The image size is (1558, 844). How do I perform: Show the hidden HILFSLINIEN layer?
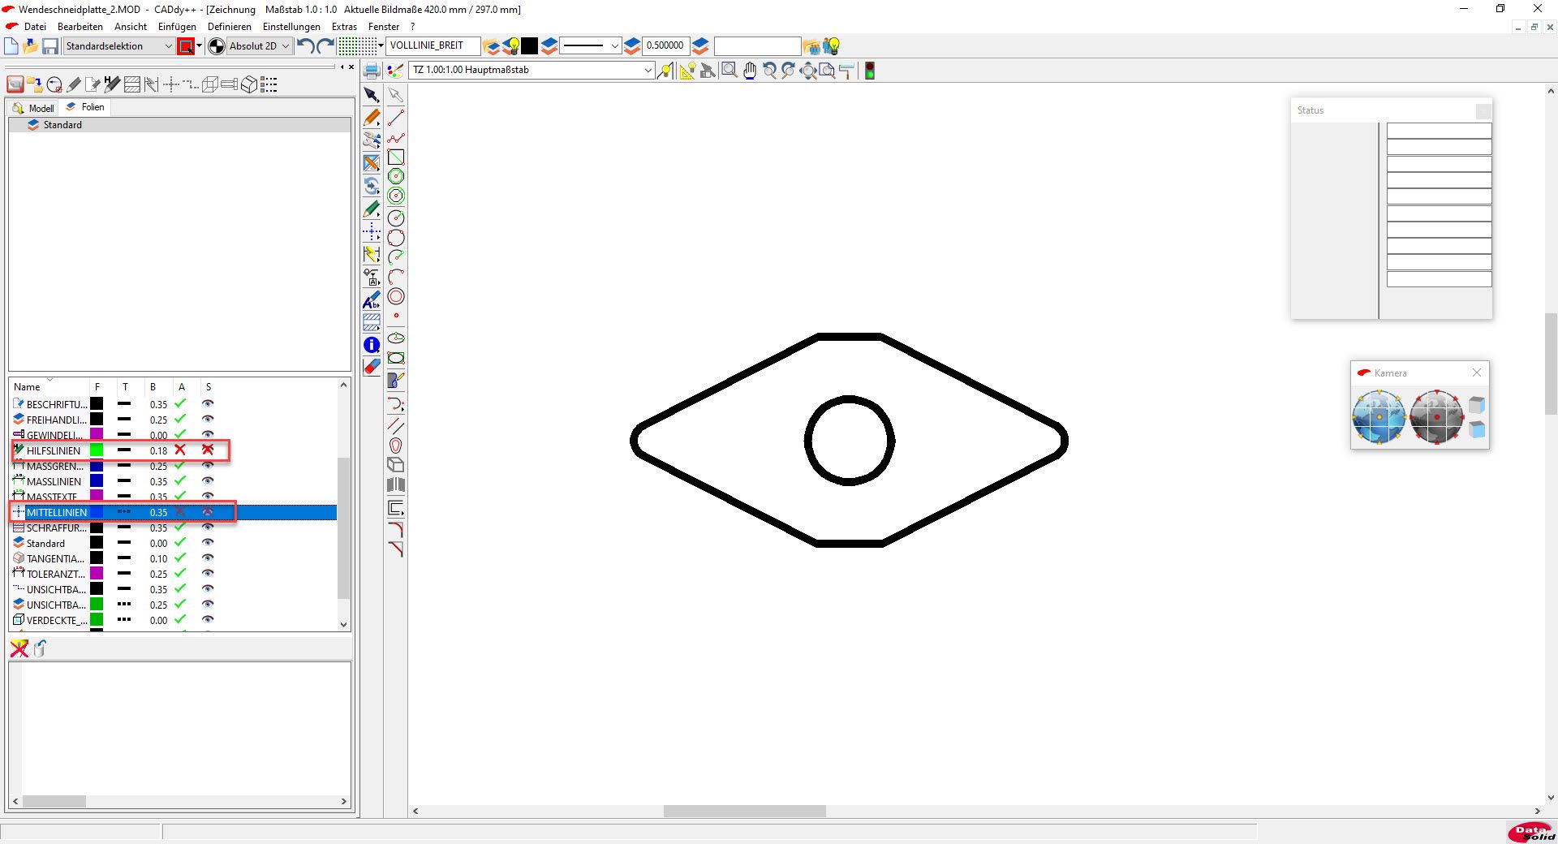click(208, 450)
